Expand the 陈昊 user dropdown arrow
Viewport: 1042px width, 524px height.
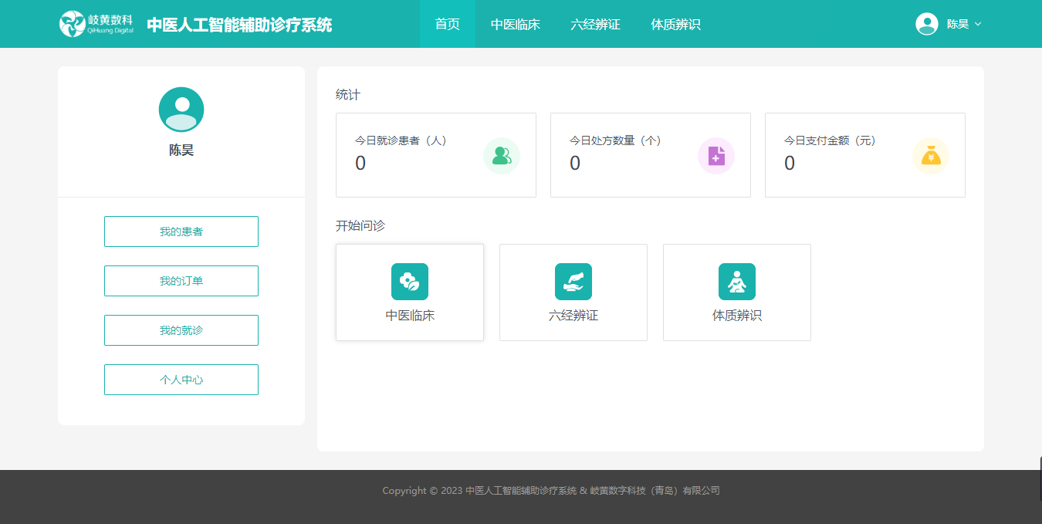(x=978, y=24)
